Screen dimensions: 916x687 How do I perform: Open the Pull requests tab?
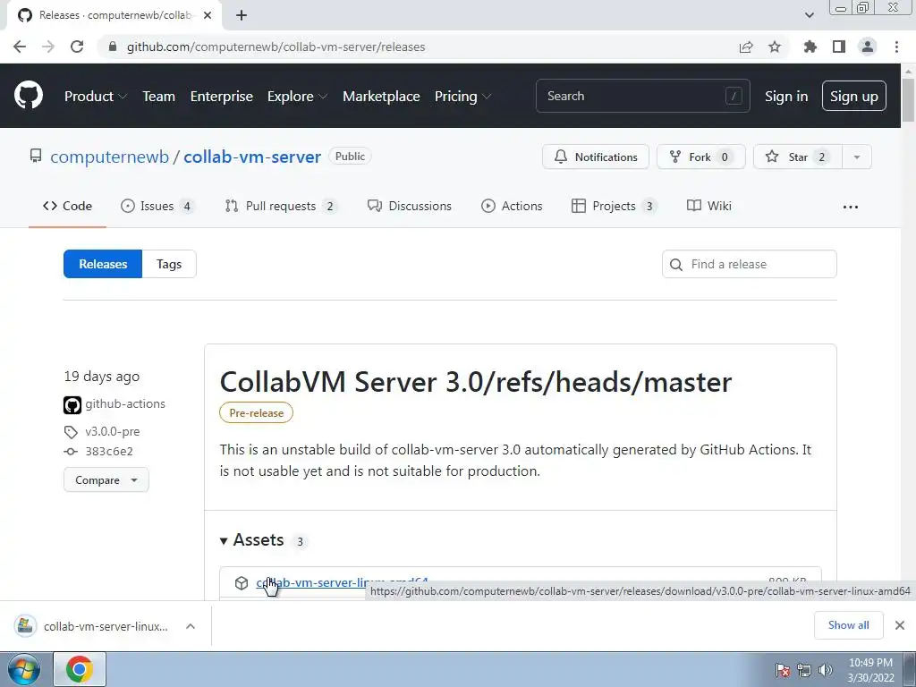tap(280, 206)
